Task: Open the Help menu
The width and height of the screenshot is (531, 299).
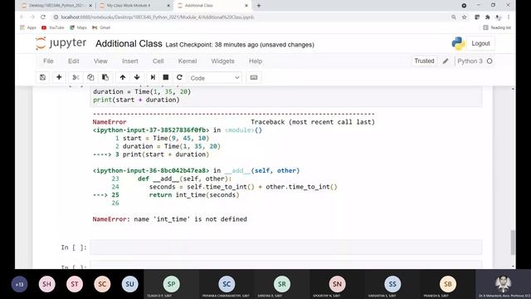Action: (256, 61)
